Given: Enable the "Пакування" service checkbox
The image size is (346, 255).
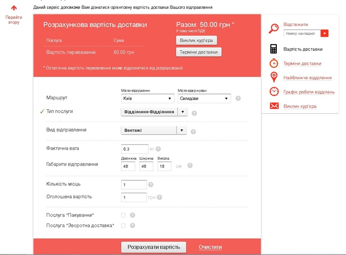Looking at the screenshot, I should tap(124, 215).
